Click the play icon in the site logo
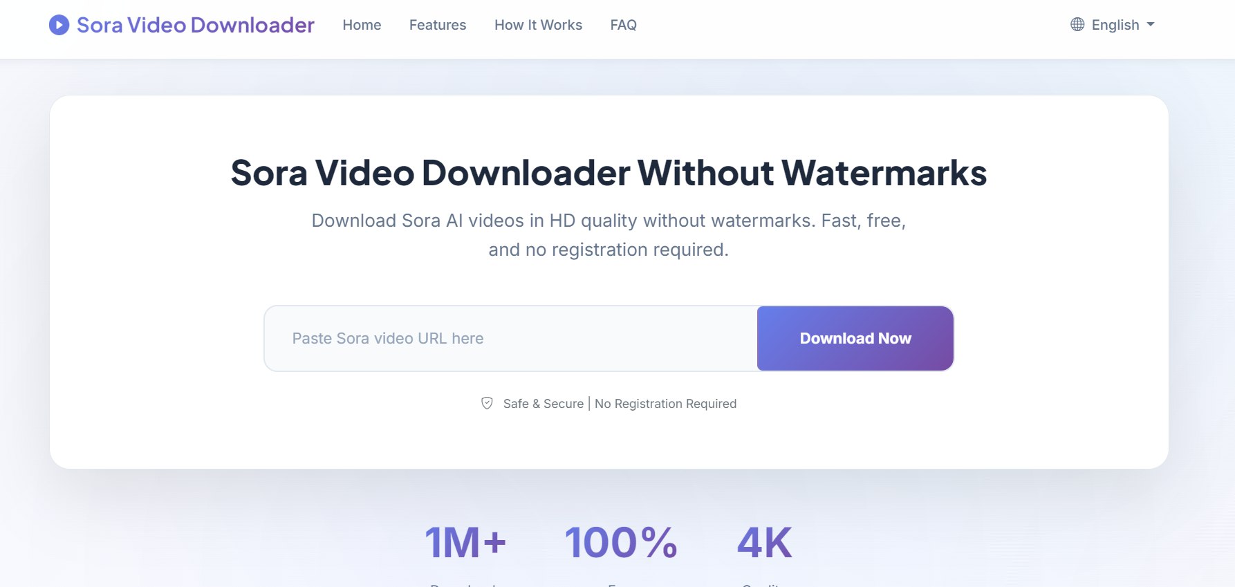 click(59, 25)
